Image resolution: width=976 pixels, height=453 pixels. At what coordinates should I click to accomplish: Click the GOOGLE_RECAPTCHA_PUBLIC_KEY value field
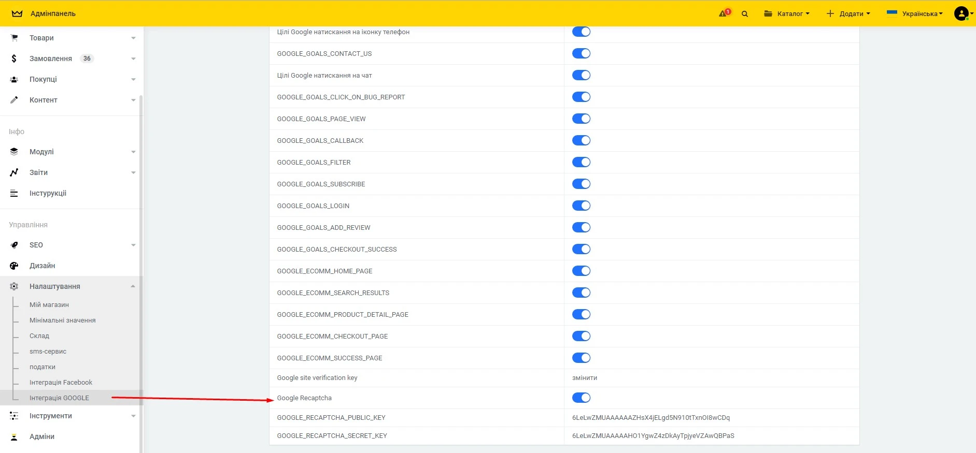(x=650, y=418)
